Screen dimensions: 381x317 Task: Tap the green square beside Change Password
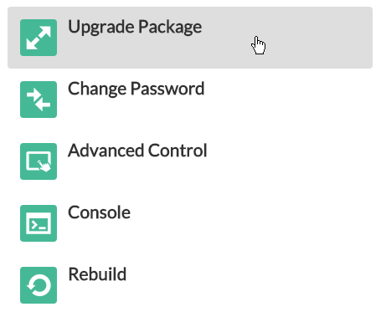pos(39,100)
